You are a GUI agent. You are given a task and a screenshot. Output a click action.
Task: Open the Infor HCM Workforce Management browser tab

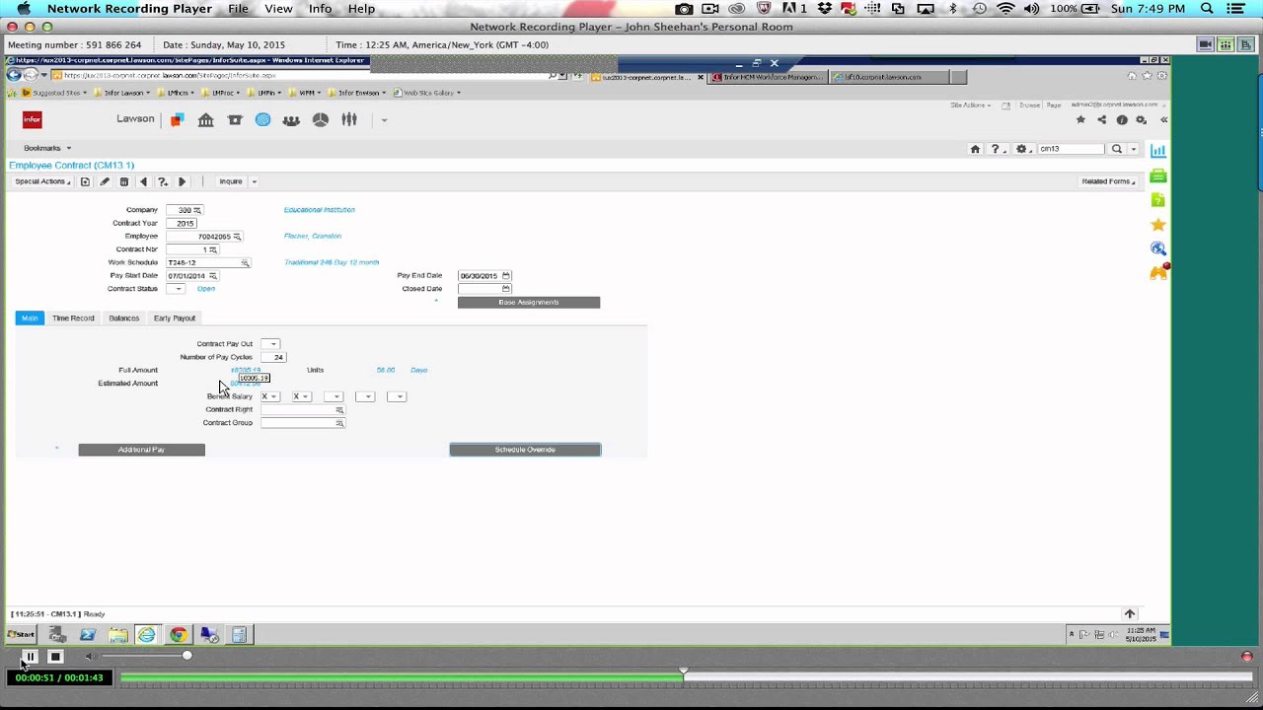click(768, 77)
